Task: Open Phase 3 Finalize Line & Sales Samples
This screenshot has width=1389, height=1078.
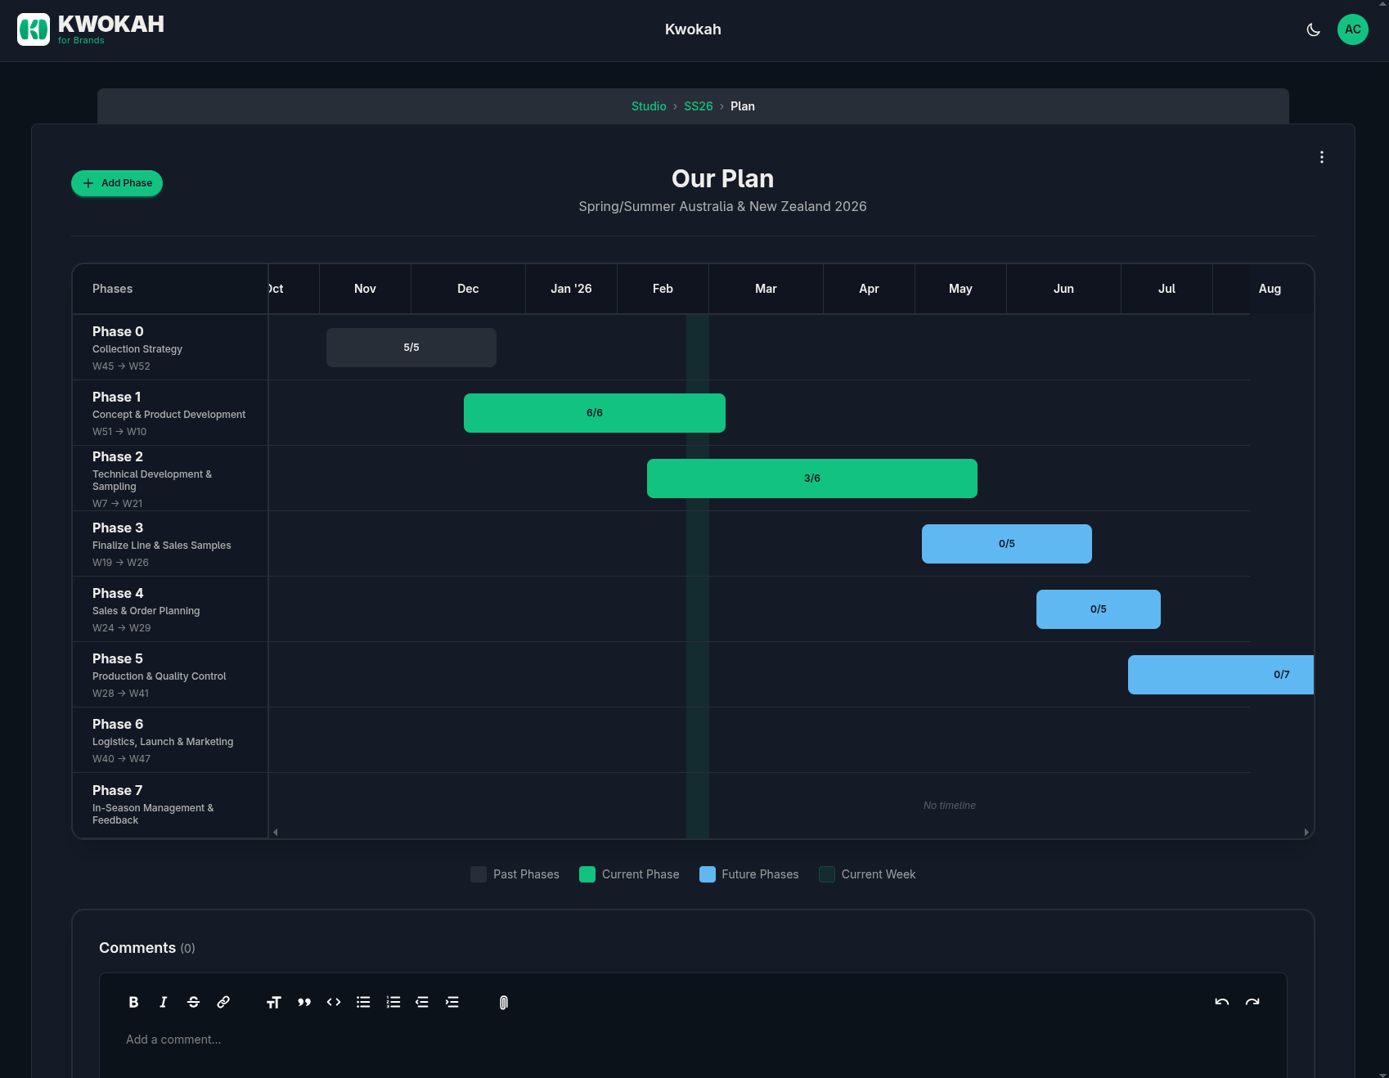Action: (x=170, y=544)
